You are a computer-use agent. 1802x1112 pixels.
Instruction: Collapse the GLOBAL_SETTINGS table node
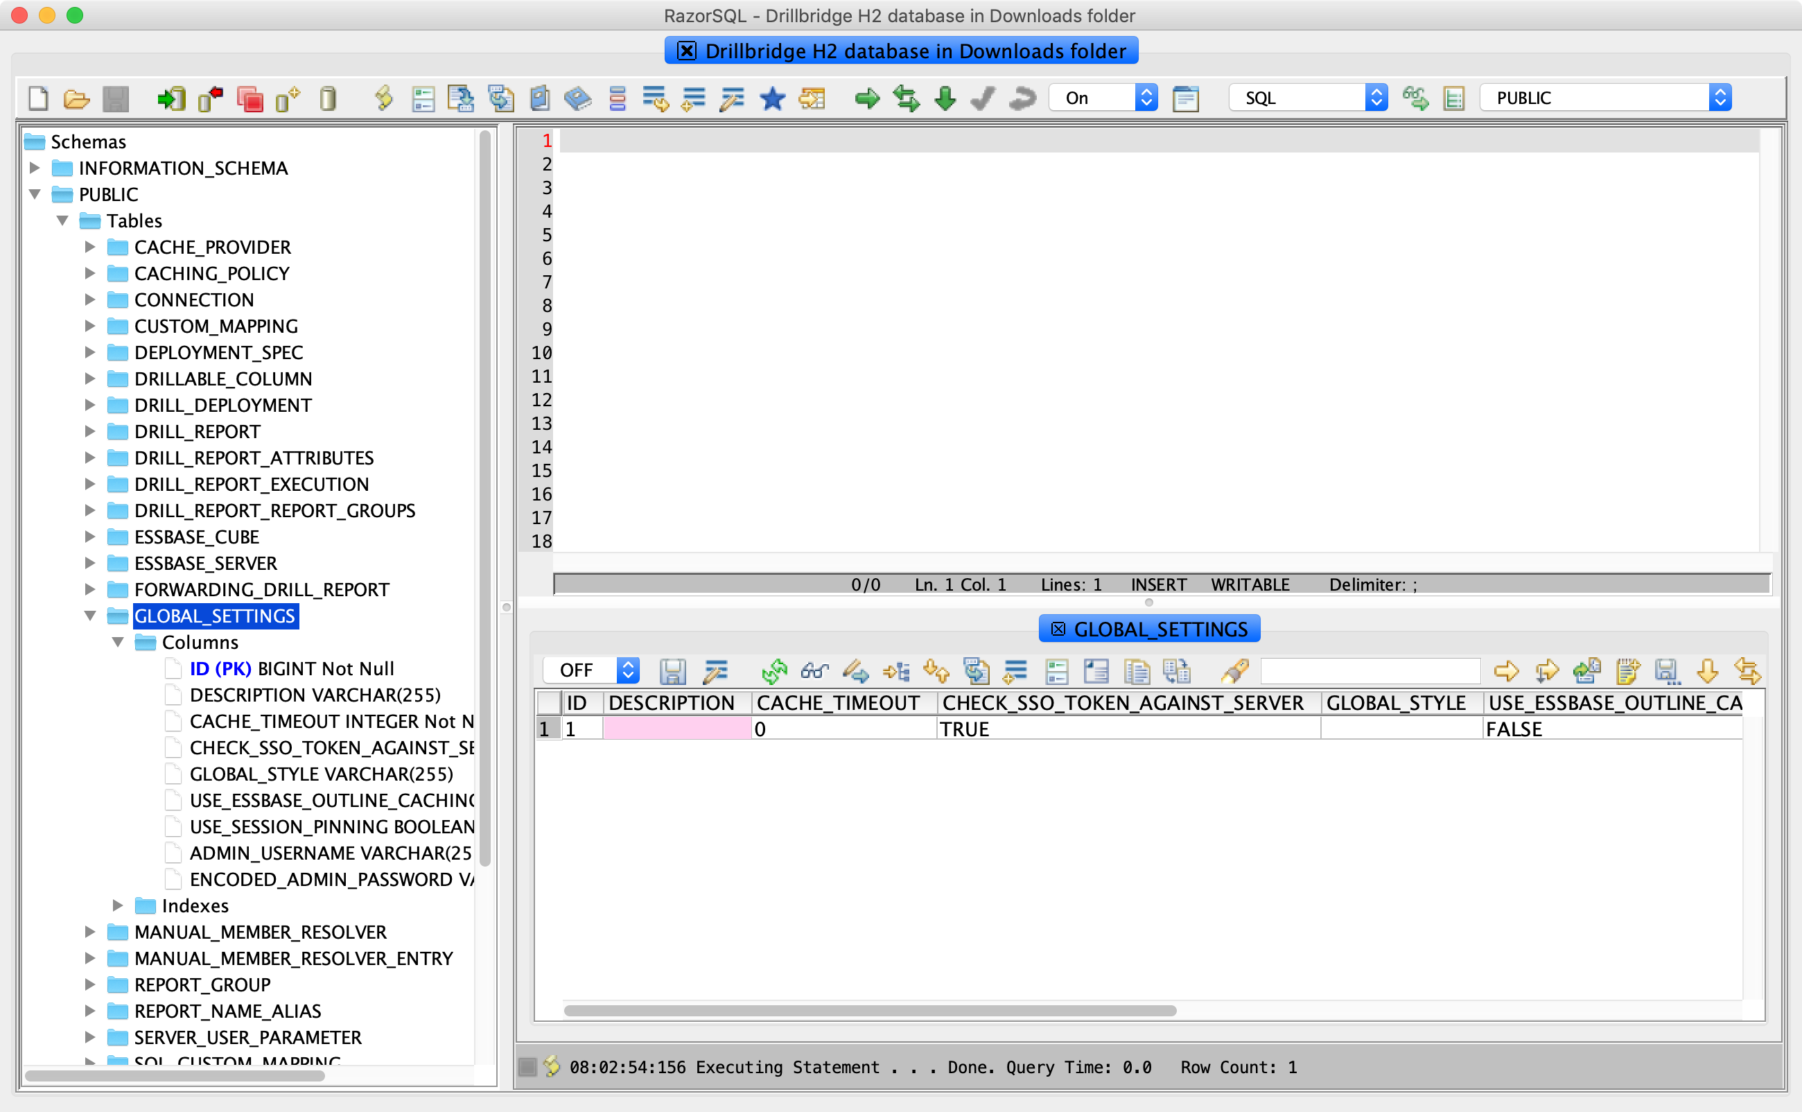tap(89, 616)
